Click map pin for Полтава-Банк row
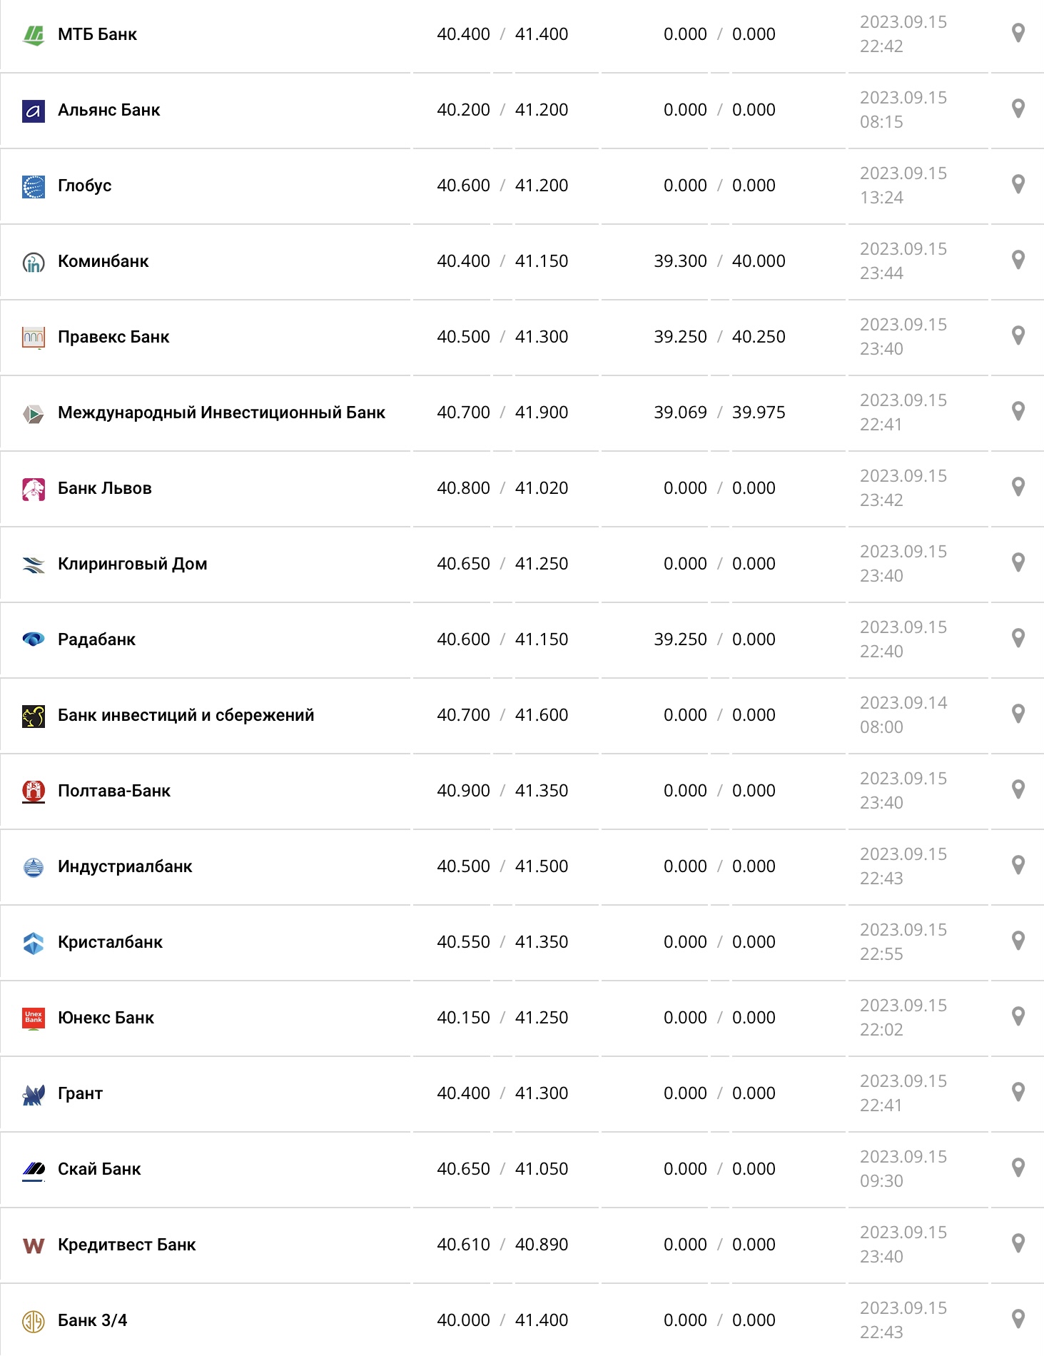This screenshot has height=1356, width=1044. coord(1018,789)
